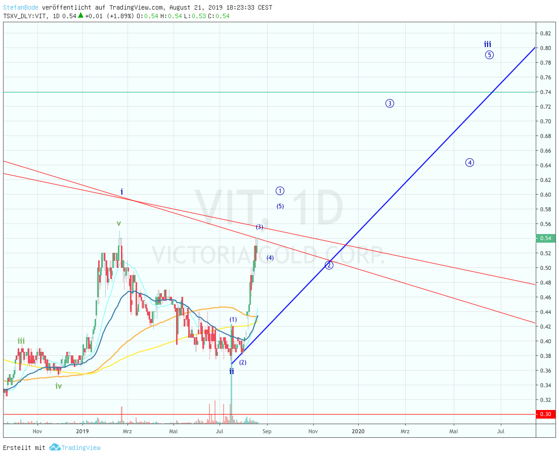The height and width of the screenshot is (456, 559).
Task: Click the (1) sub-wave label
Action: [233, 320]
